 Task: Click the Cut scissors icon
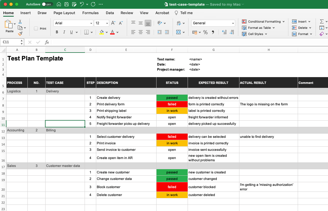[20, 22]
